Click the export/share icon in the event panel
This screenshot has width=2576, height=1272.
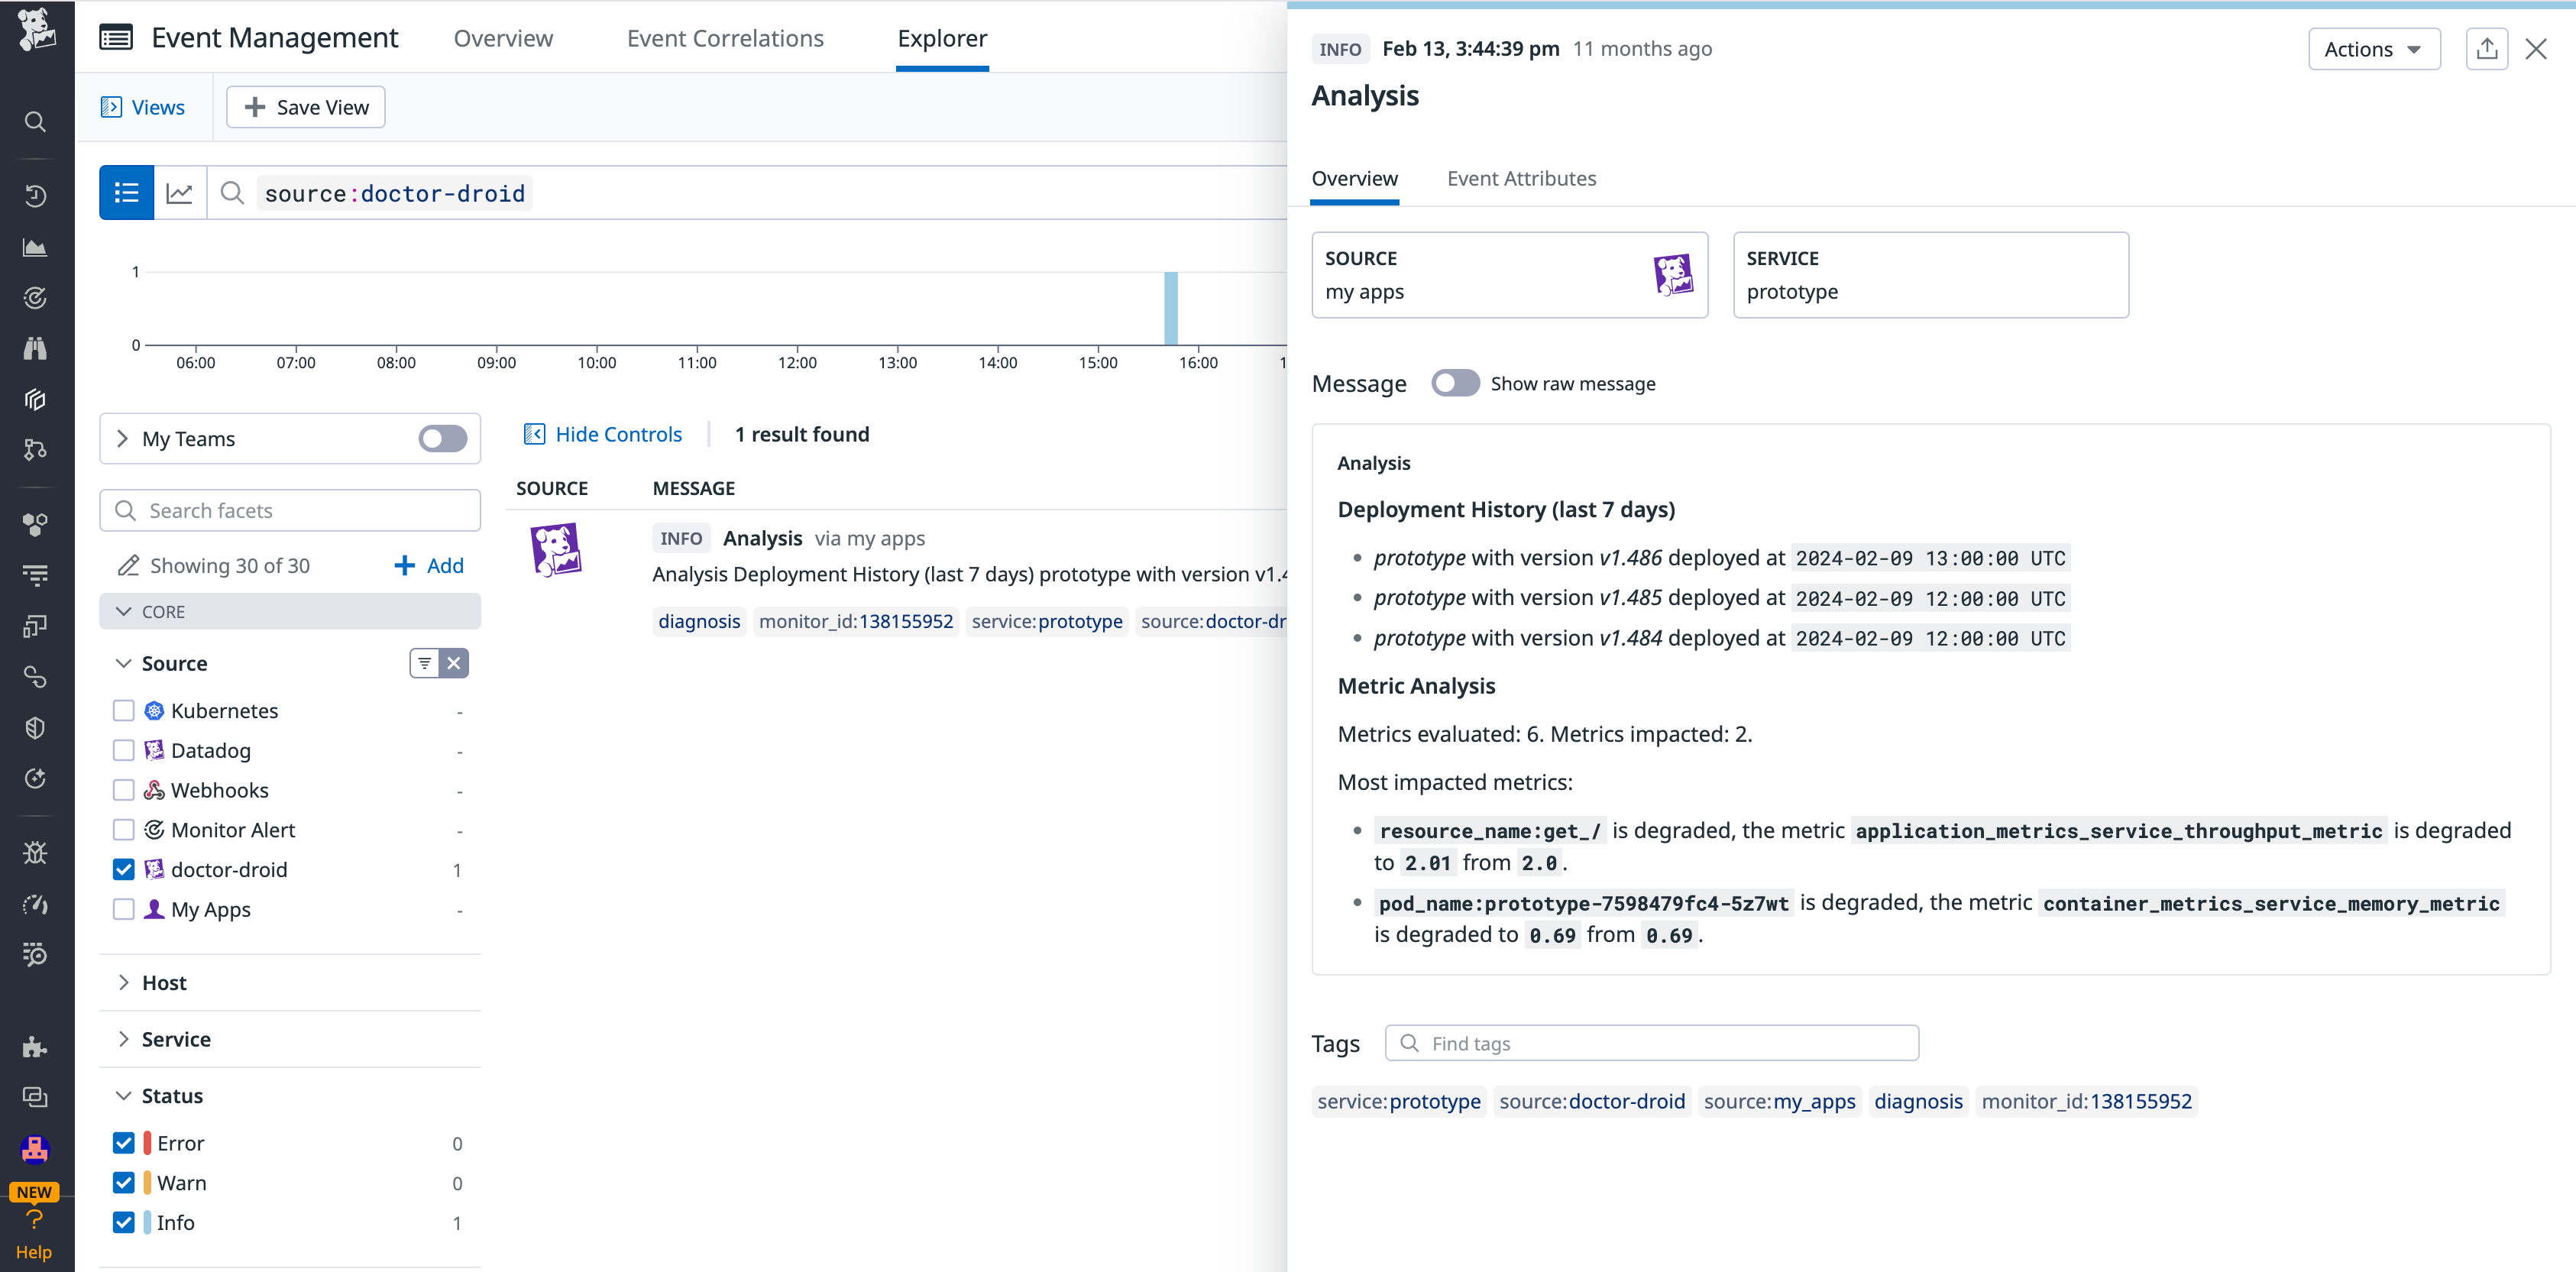pos(2487,48)
